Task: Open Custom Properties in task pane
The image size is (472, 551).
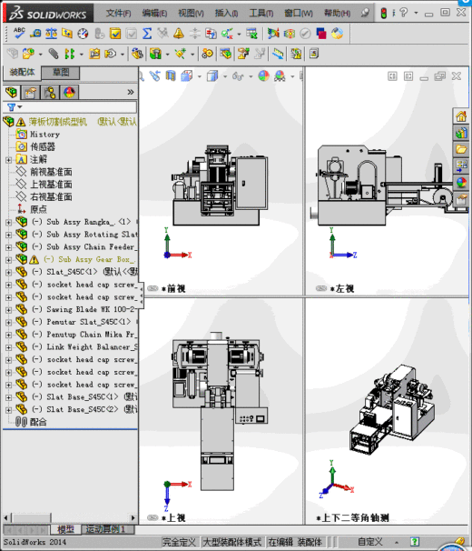Action: click(x=461, y=199)
